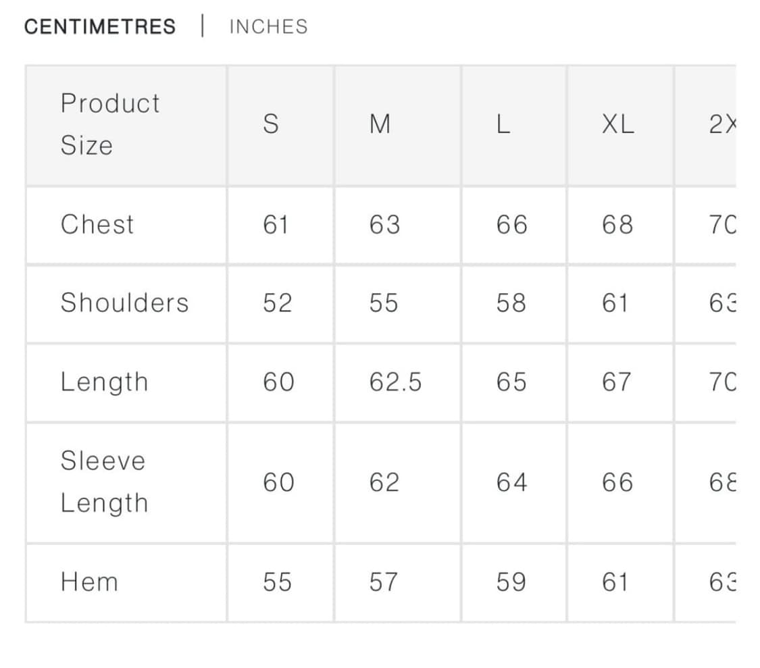This screenshot has height=668, width=760.
Task: Click the partially visible 2X column header
Action: 721,124
